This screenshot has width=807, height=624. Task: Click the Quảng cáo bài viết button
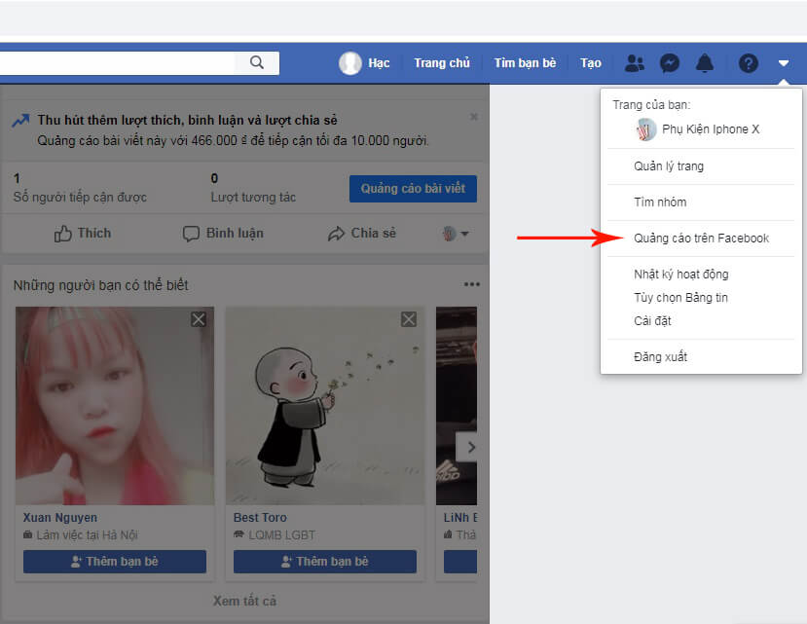coord(412,189)
